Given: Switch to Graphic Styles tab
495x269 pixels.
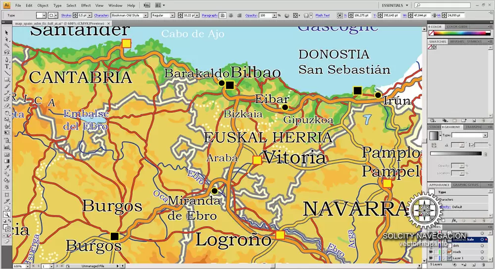Looking at the screenshot, I should 466,185.
